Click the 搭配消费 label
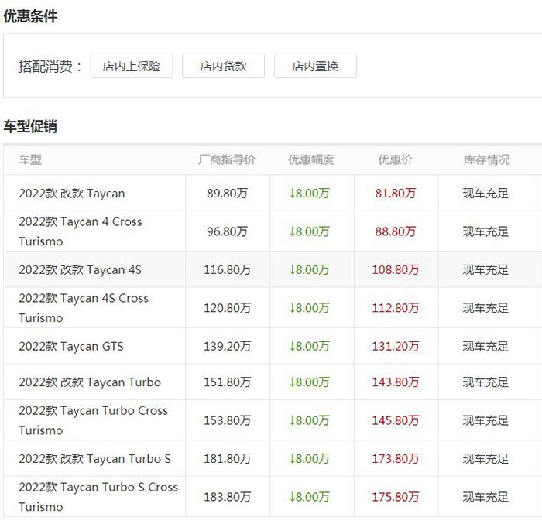 click(50, 66)
